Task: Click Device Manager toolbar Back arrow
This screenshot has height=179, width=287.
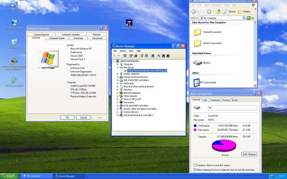Action: coord(114,55)
